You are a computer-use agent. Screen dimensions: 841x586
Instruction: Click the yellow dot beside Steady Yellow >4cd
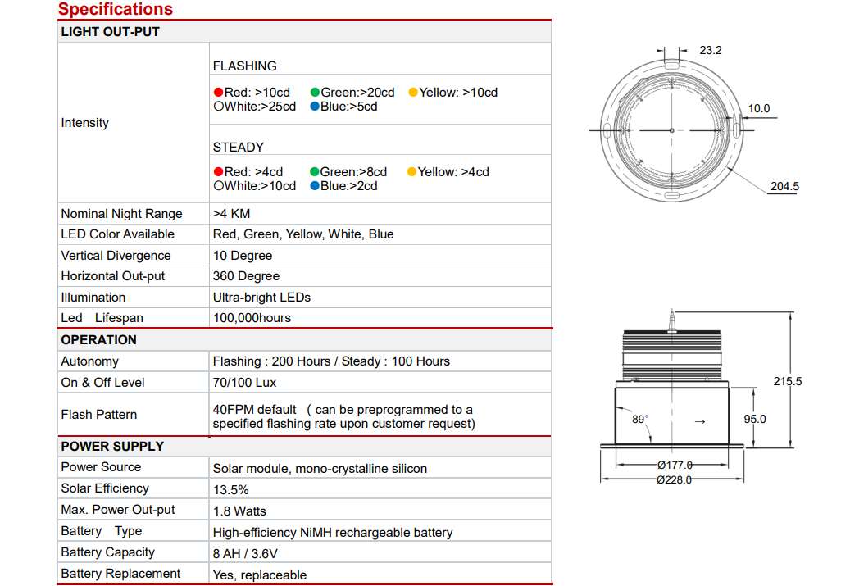(x=411, y=172)
